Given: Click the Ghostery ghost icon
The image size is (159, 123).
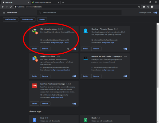Looking at the screenshot, I should tap(85, 31).
